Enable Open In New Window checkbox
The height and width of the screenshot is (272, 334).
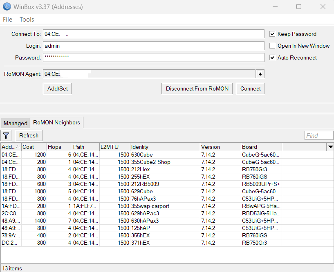[x=272, y=46]
